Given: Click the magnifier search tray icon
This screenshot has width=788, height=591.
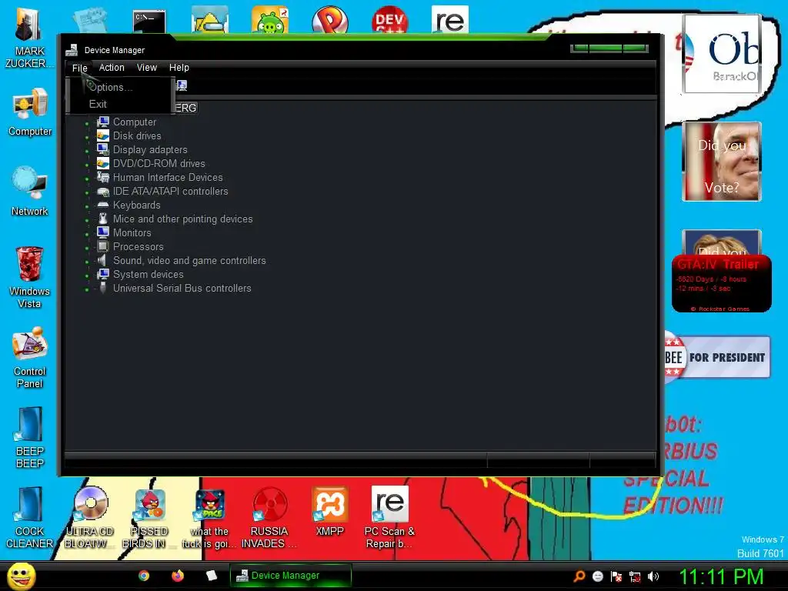Looking at the screenshot, I should coord(579,576).
